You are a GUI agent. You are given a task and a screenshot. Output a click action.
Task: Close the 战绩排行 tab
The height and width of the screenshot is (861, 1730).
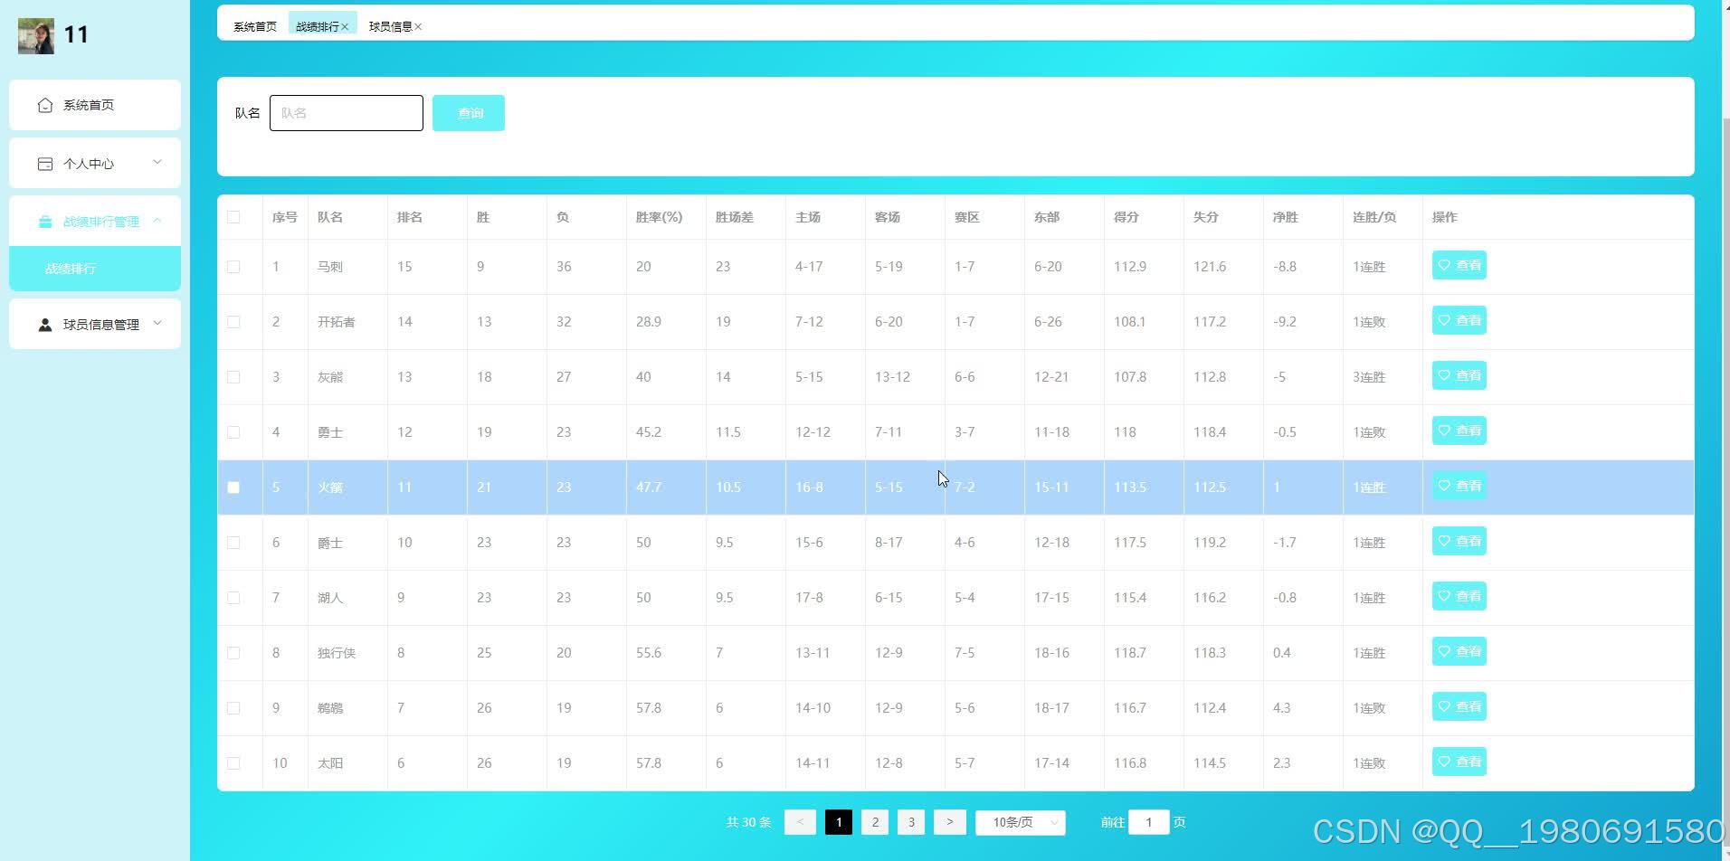tap(345, 27)
